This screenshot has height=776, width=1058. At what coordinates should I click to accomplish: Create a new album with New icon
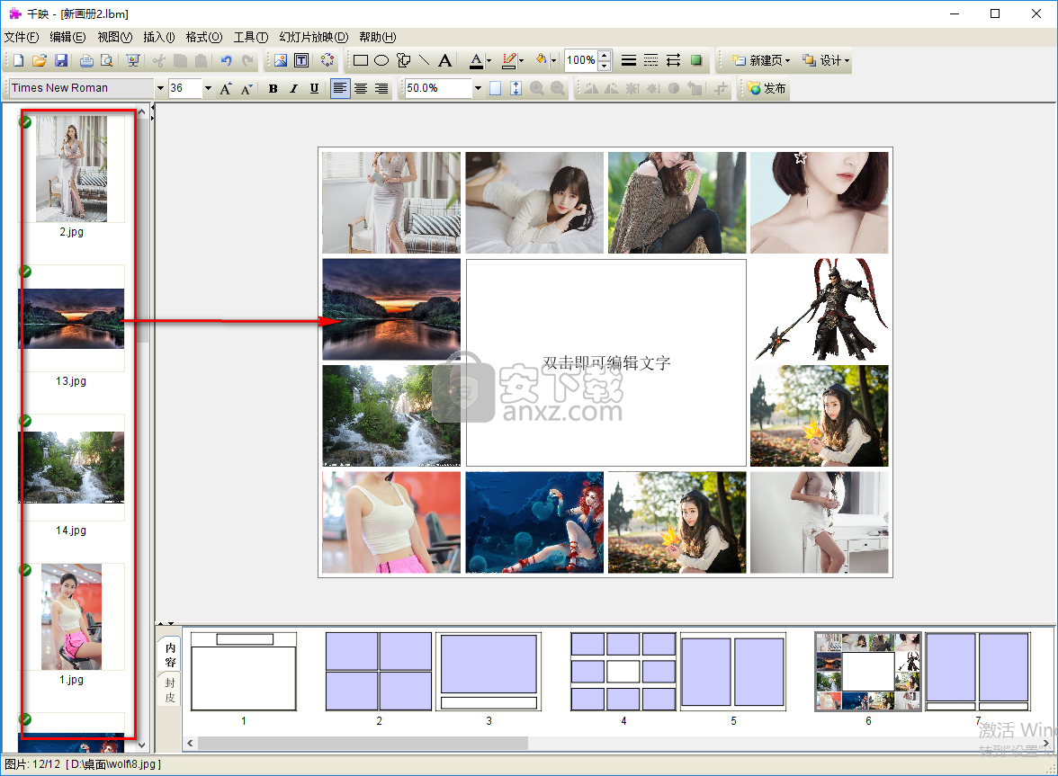pos(18,60)
